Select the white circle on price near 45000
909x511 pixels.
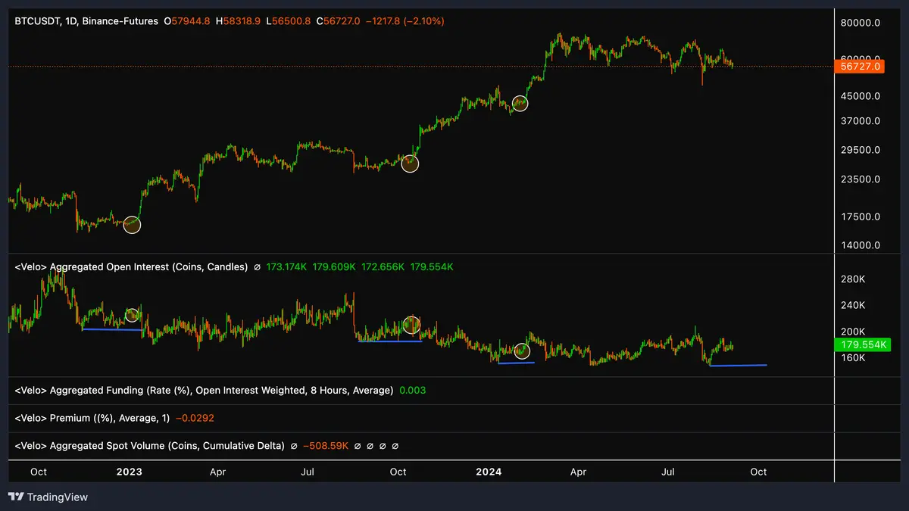[x=519, y=104]
